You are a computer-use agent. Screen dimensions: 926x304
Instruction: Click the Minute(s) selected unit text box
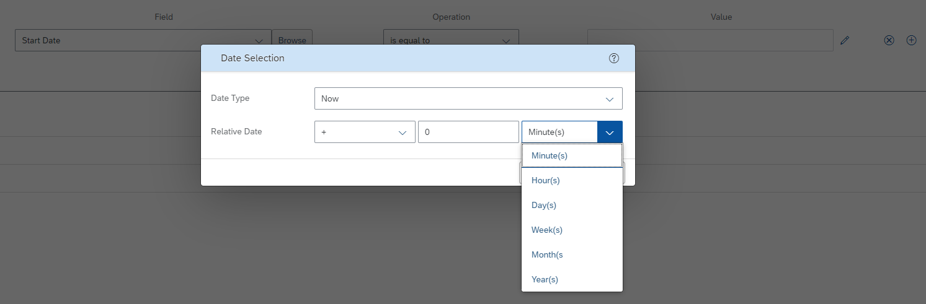coord(559,132)
